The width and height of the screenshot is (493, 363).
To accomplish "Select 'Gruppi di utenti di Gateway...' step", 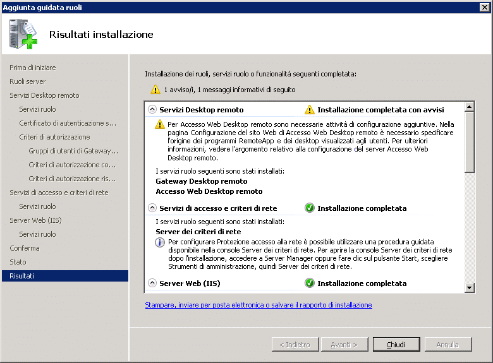I will pyautogui.click(x=73, y=151).
